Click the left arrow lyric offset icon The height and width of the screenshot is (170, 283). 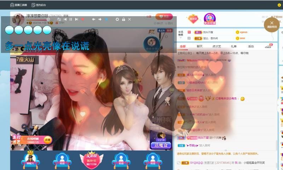click(93, 19)
